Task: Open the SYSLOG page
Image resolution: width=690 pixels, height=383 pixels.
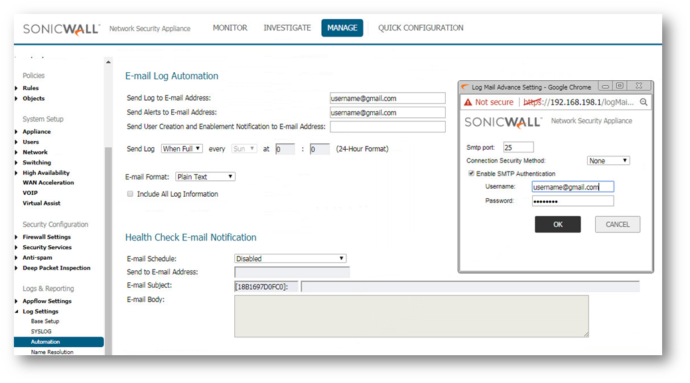Action: click(x=41, y=331)
